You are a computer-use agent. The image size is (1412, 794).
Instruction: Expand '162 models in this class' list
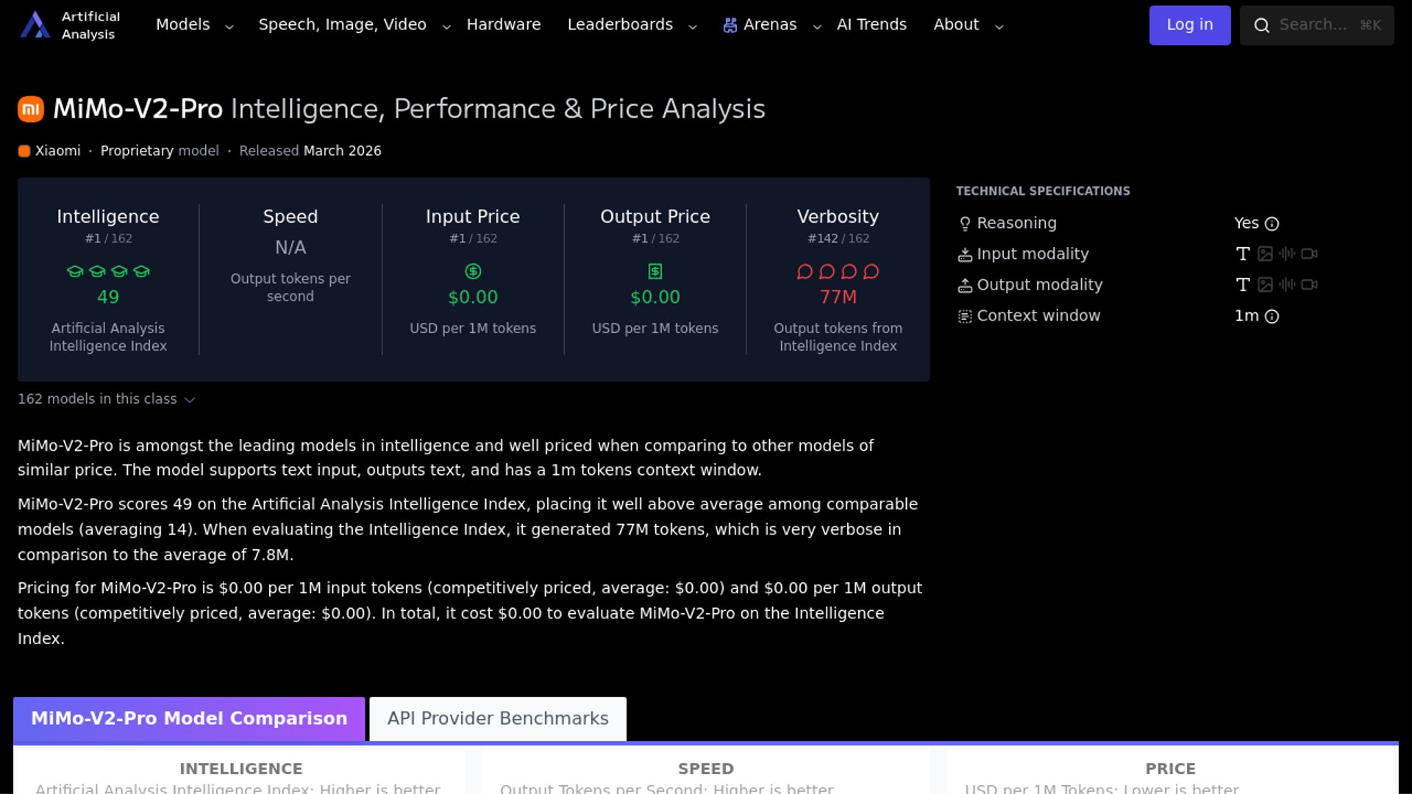(x=106, y=399)
